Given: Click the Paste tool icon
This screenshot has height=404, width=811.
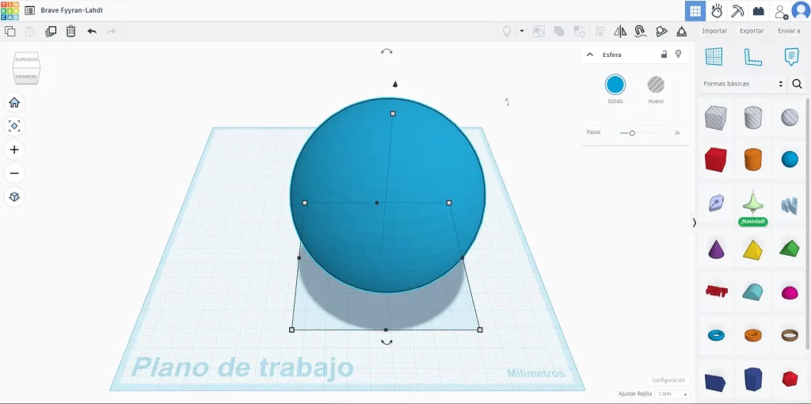Looking at the screenshot, I should pyautogui.click(x=30, y=32).
